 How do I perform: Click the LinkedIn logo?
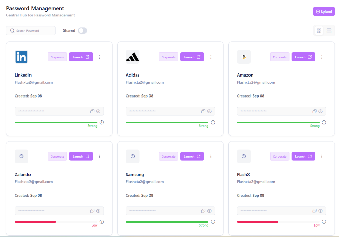21,57
